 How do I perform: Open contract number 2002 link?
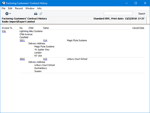pyautogui.click(x=22, y=59)
